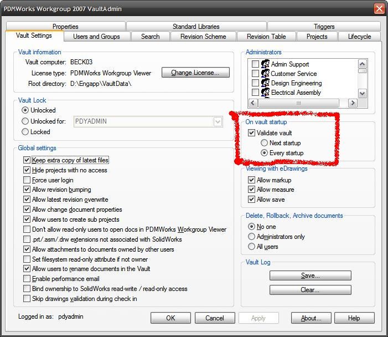
Task: Check the Customer Service administrator checkbox
Action: [255, 73]
